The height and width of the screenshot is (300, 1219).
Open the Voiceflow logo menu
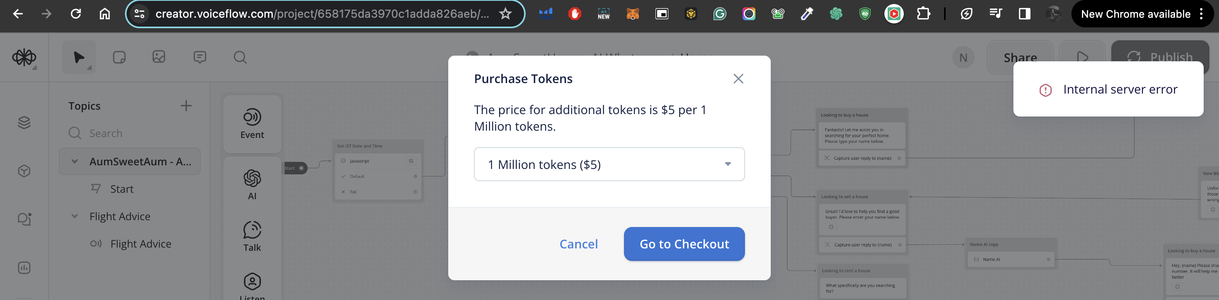pos(24,57)
